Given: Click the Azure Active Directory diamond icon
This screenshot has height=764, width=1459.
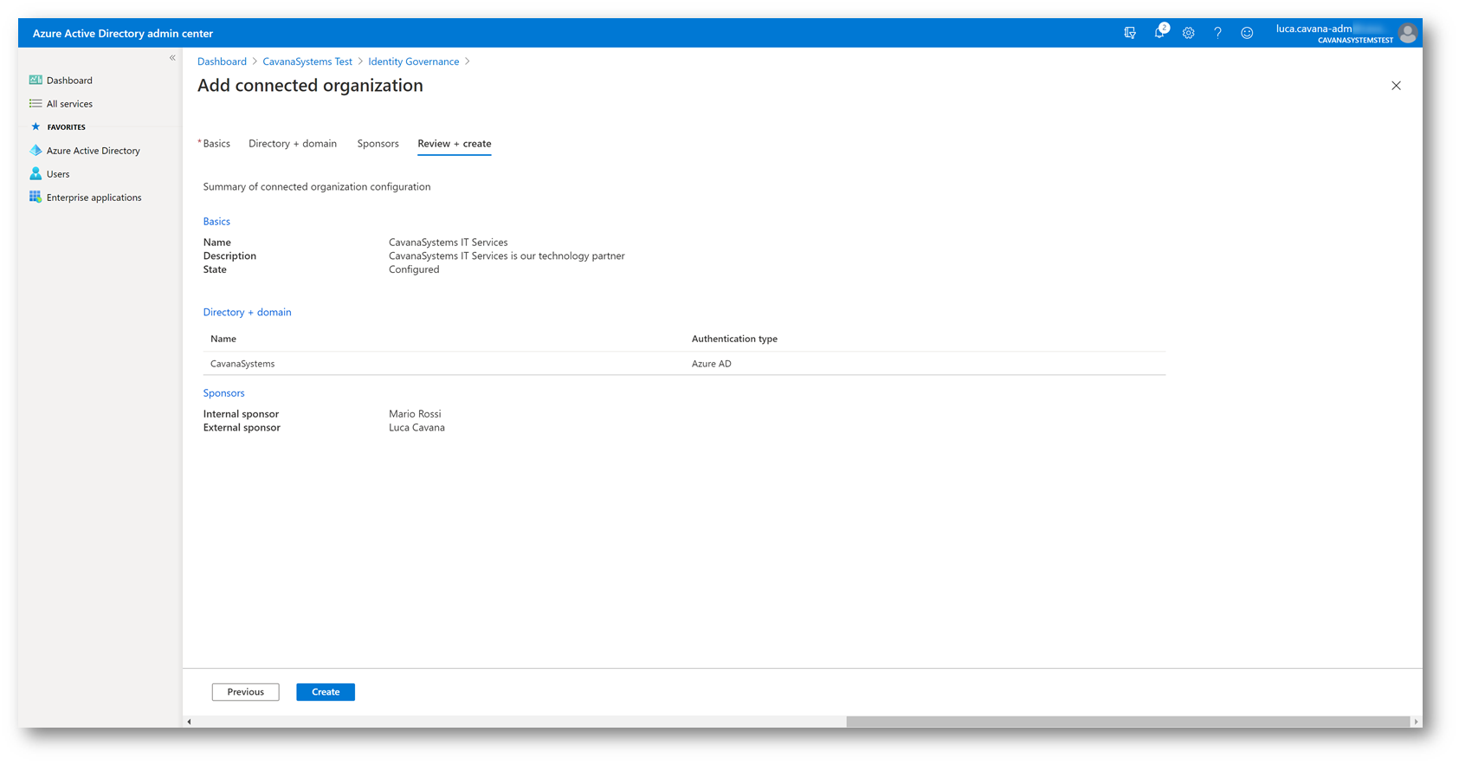Looking at the screenshot, I should 36,150.
